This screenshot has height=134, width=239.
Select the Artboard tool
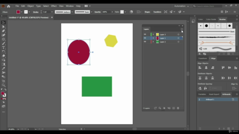(3, 81)
